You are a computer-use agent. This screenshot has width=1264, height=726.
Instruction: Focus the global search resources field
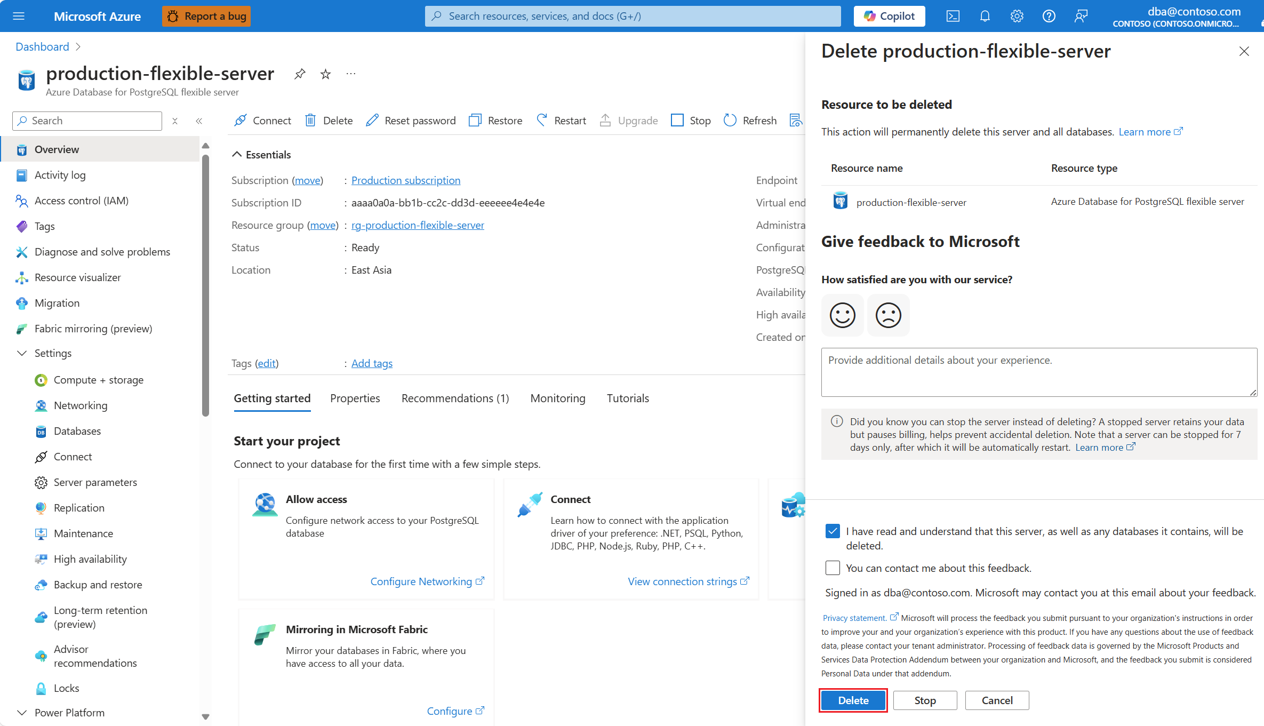click(633, 16)
